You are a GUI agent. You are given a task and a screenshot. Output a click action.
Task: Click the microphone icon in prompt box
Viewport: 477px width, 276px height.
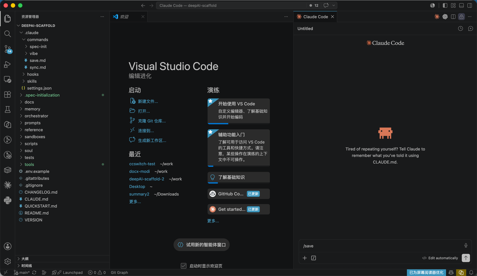(x=466, y=246)
